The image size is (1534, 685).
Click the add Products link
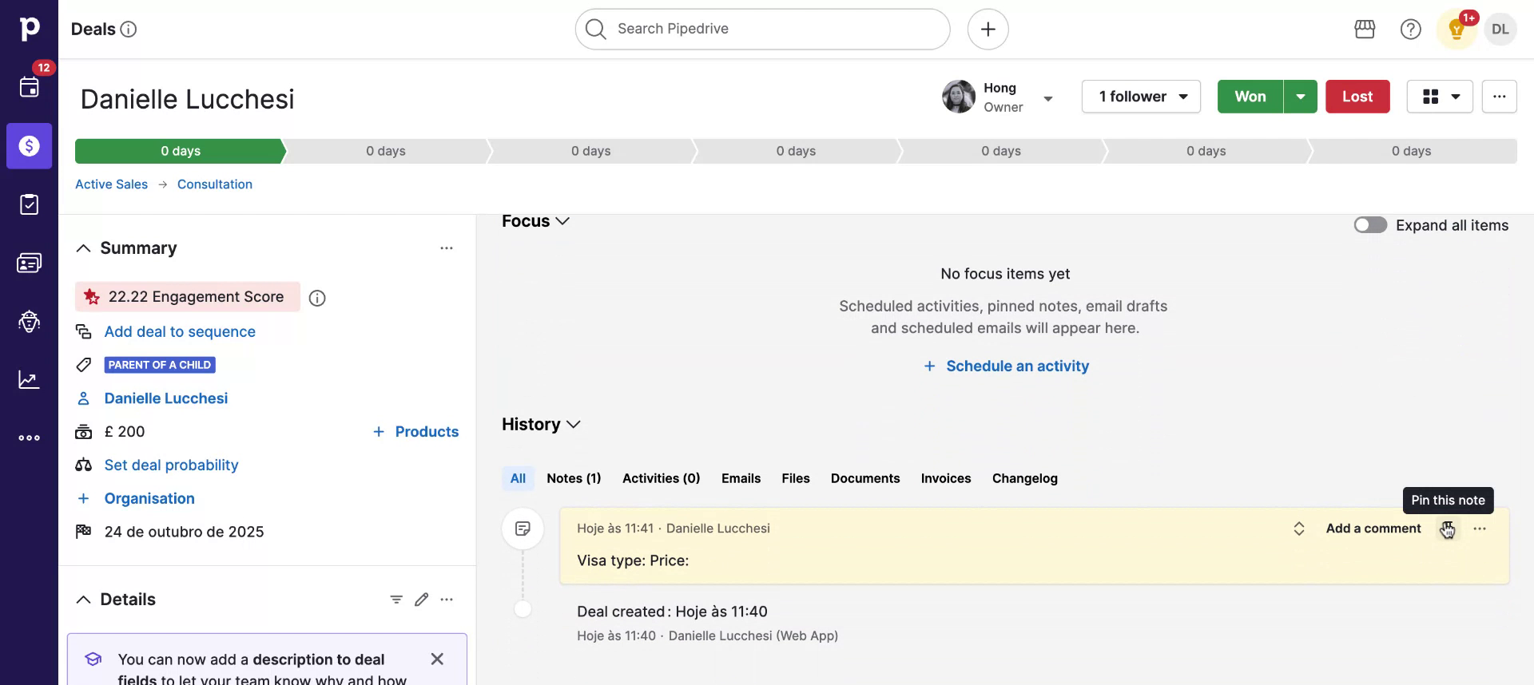[x=415, y=431]
